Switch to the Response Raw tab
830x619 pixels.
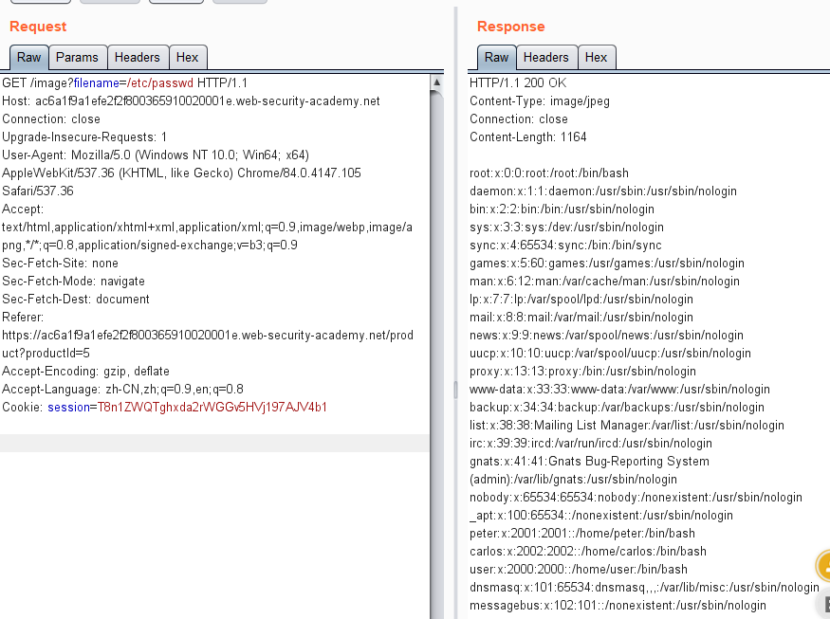496,57
